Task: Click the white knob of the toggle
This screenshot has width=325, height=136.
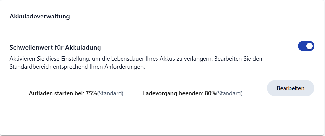Action: point(309,46)
